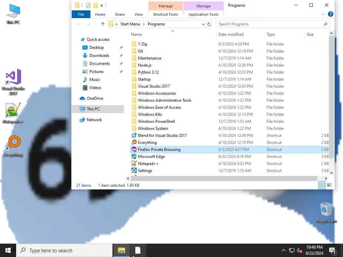Screen dimensions: 343x257
Task: Open File Explorer from the taskbar
Action: click(121, 250)
